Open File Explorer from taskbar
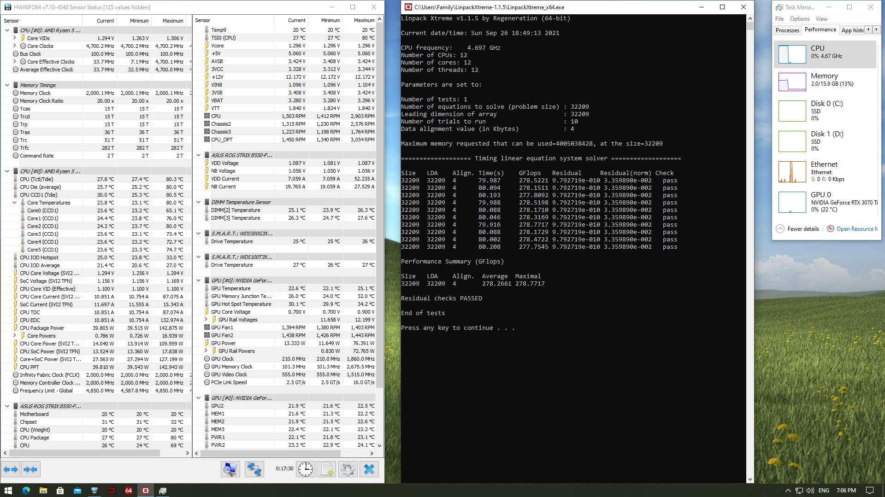Viewport: 885px width, 497px height. (x=43, y=491)
